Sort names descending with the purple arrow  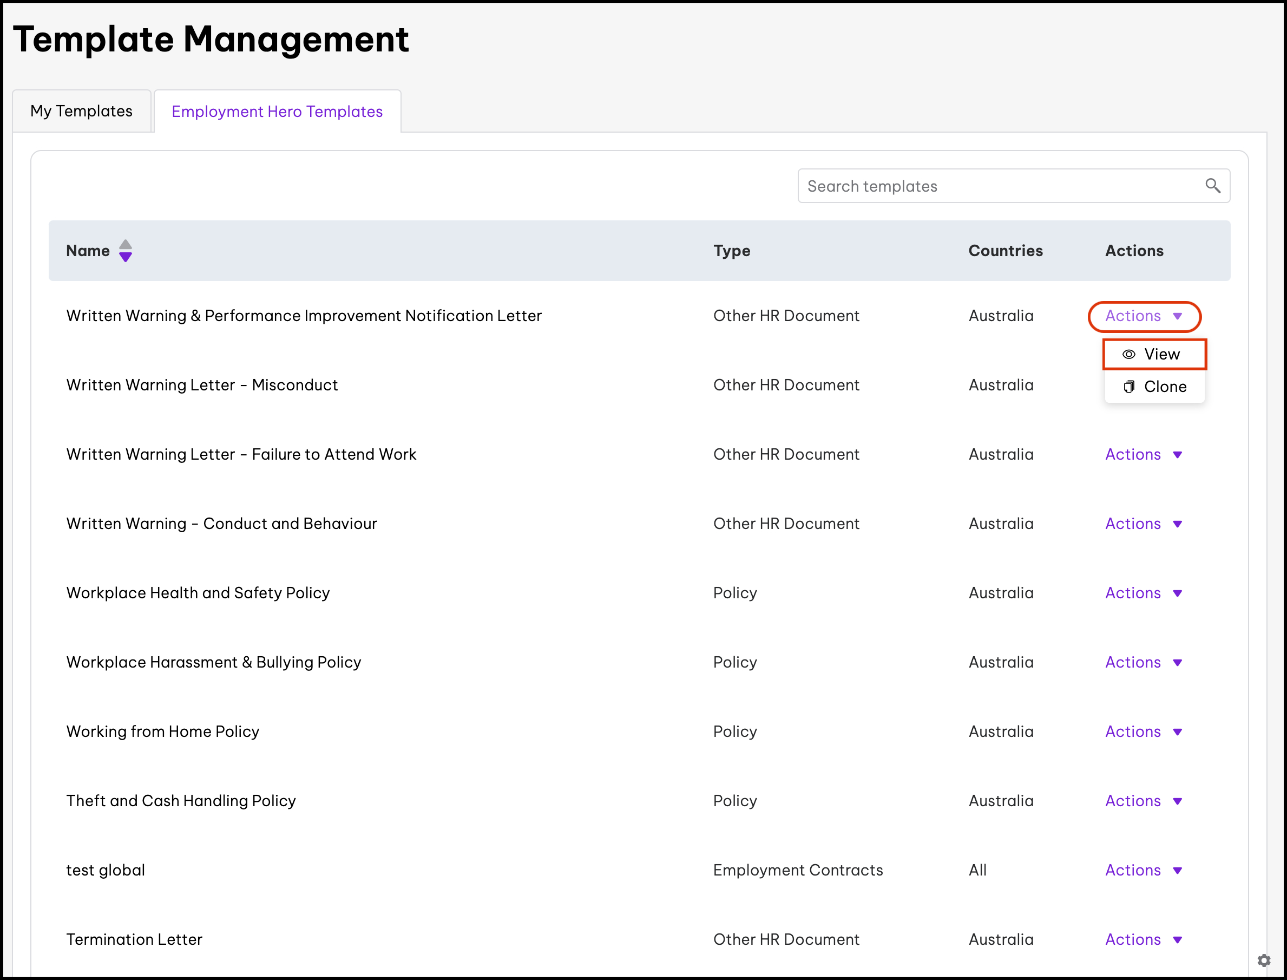click(x=126, y=257)
